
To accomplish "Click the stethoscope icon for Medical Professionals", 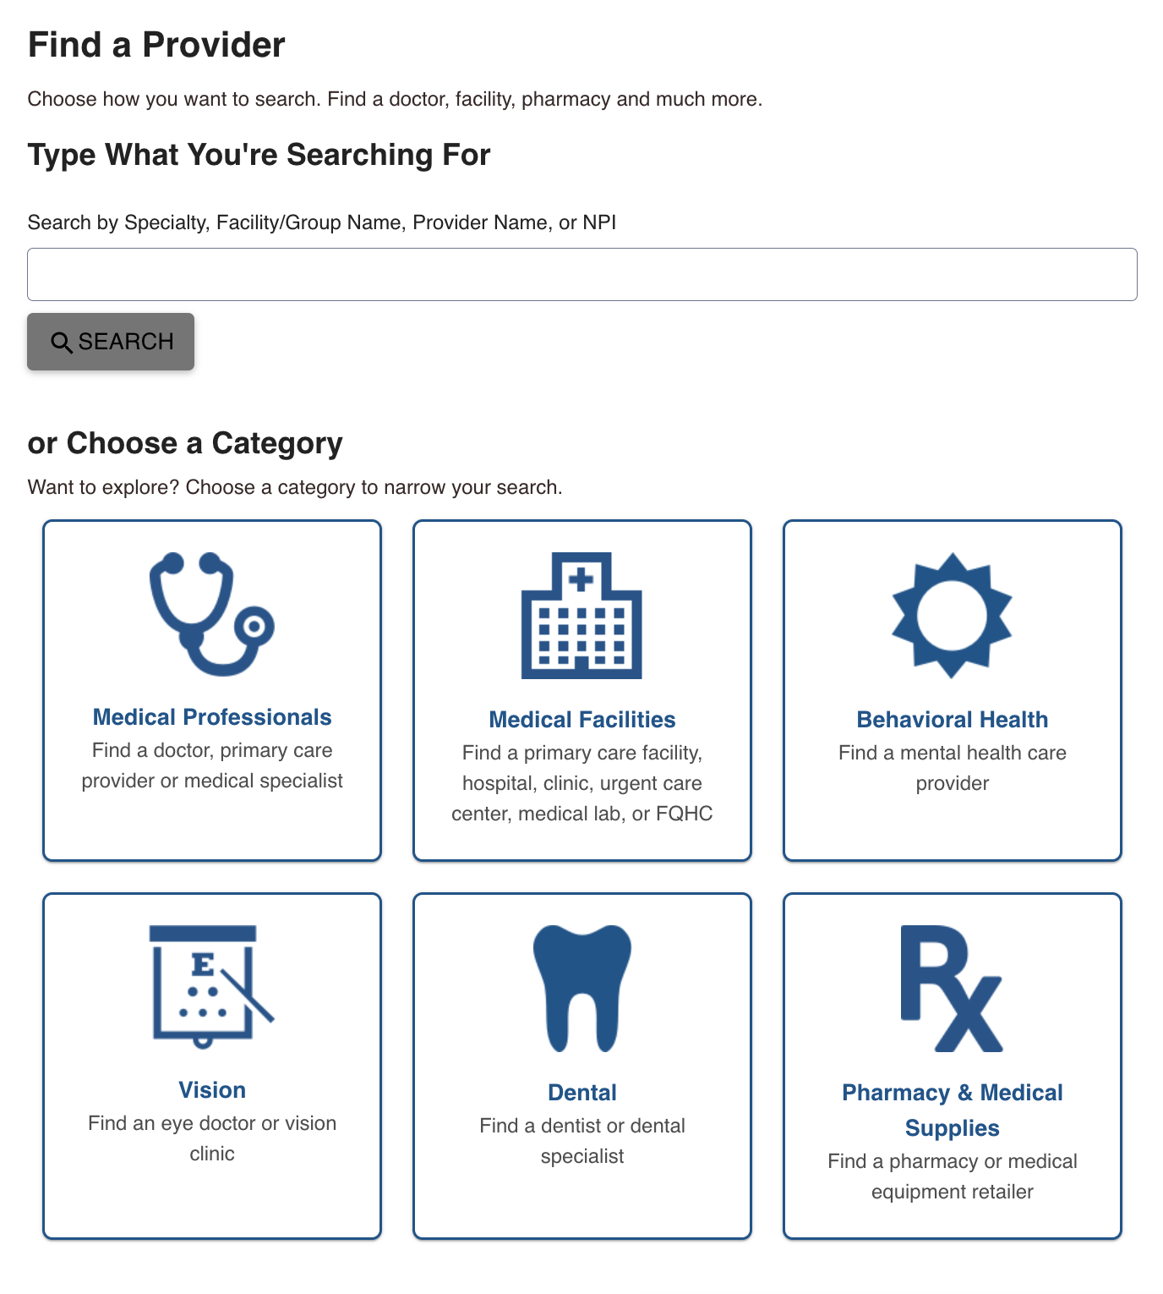I will 211,615.
